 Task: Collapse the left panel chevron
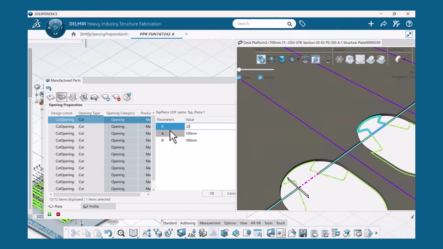(x=83, y=41)
